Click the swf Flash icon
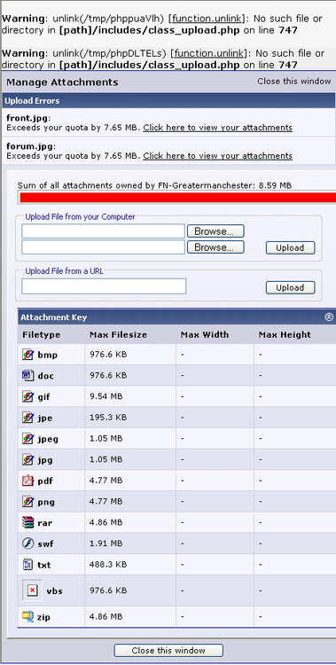 (x=27, y=544)
